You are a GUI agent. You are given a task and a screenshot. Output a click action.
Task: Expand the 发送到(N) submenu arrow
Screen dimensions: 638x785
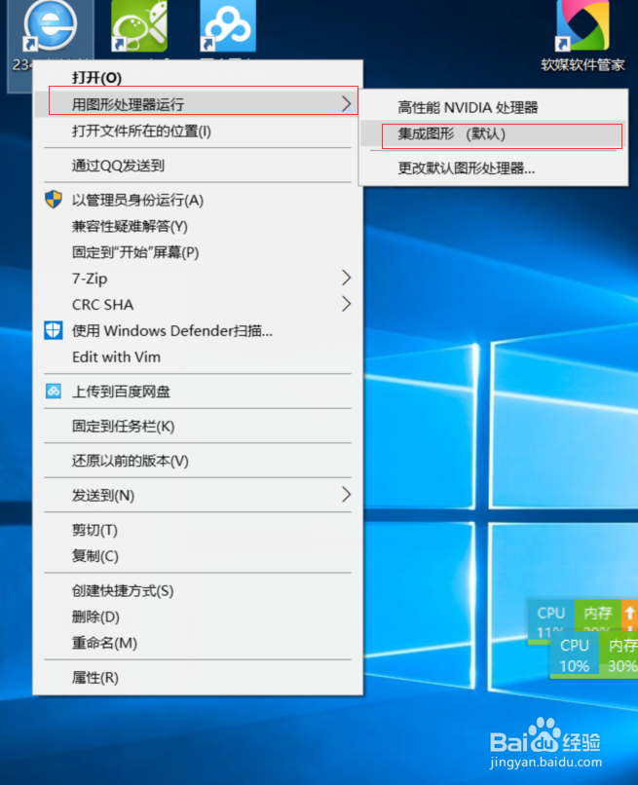[346, 494]
